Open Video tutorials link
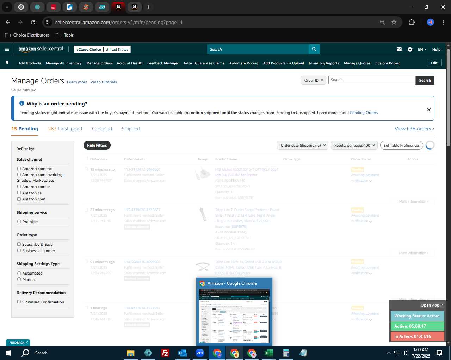The height and width of the screenshot is (360, 451). [x=104, y=82]
